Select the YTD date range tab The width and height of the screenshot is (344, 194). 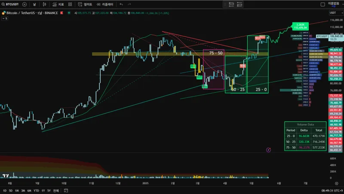click(36, 191)
